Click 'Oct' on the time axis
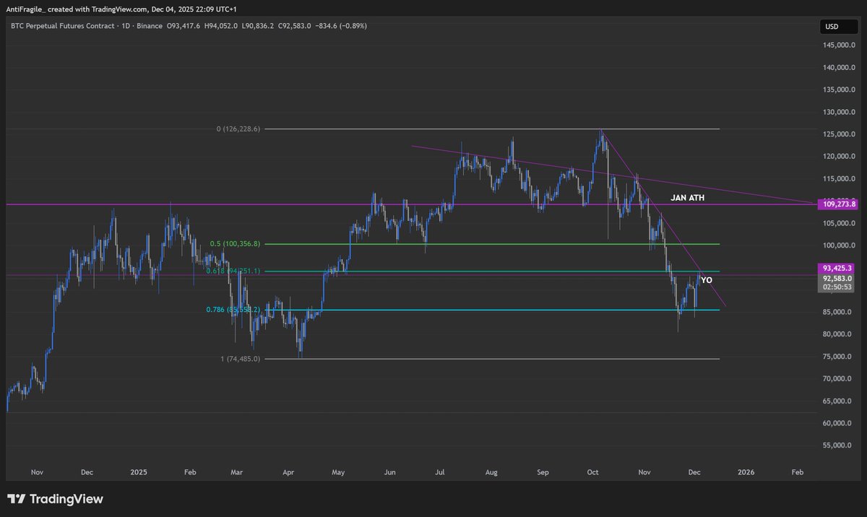Screen dimensions: 867x517 [592, 472]
